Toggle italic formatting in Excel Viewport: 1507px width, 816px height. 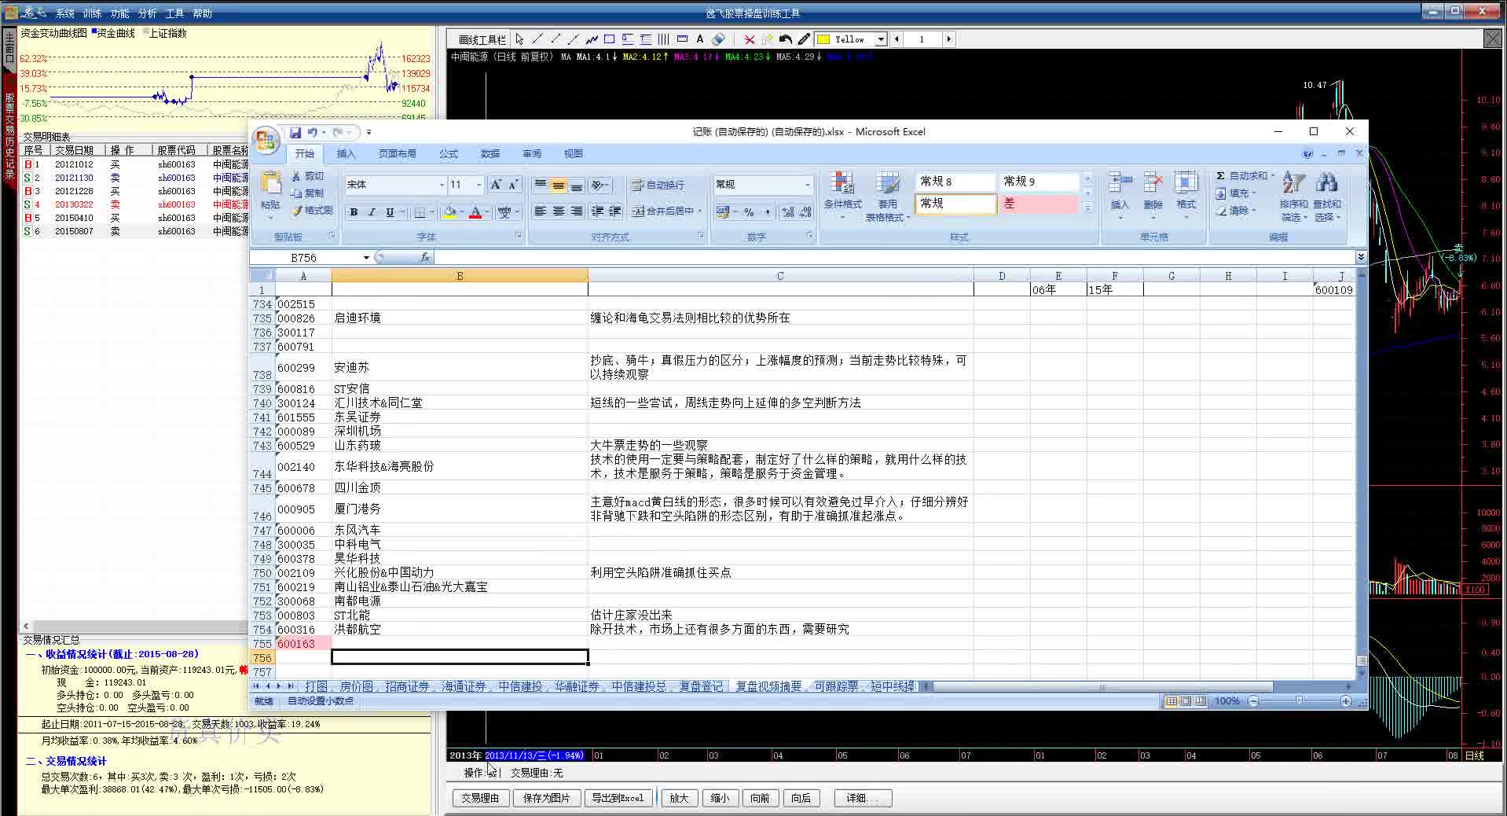[x=372, y=212]
